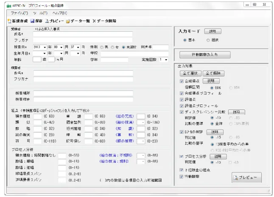Image resolution: width=274 pixels, height=197 pixels.
Task: Click the 行動観察の入力 button
Action: [205, 55]
